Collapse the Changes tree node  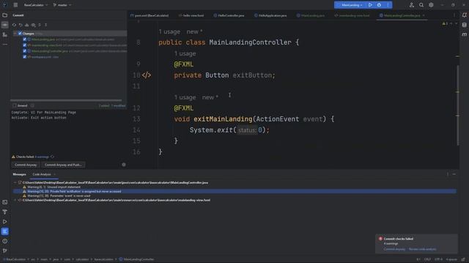15,34
